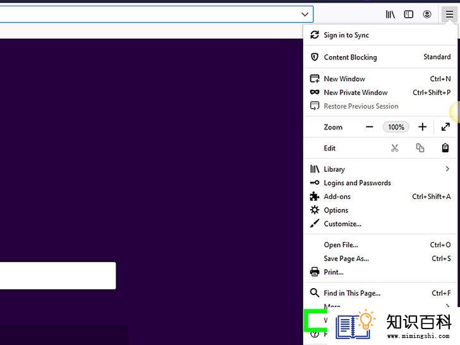Toggle the sidebar view icon
Image resolution: width=460 pixels, height=345 pixels.
(x=408, y=14)
